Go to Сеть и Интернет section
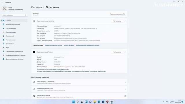Viewport: 185px width, 104px height. click(14, 28)
